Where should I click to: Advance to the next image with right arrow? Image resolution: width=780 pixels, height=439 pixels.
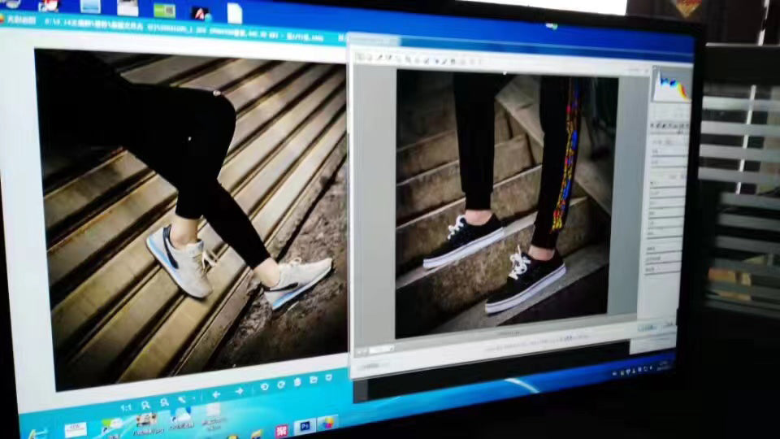point(239,392)
